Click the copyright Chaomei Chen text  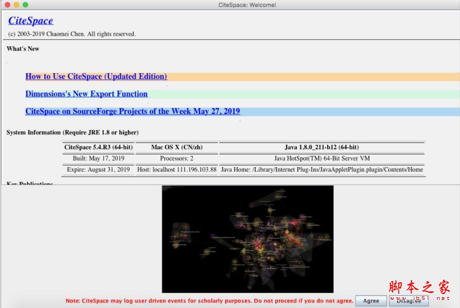72,34
